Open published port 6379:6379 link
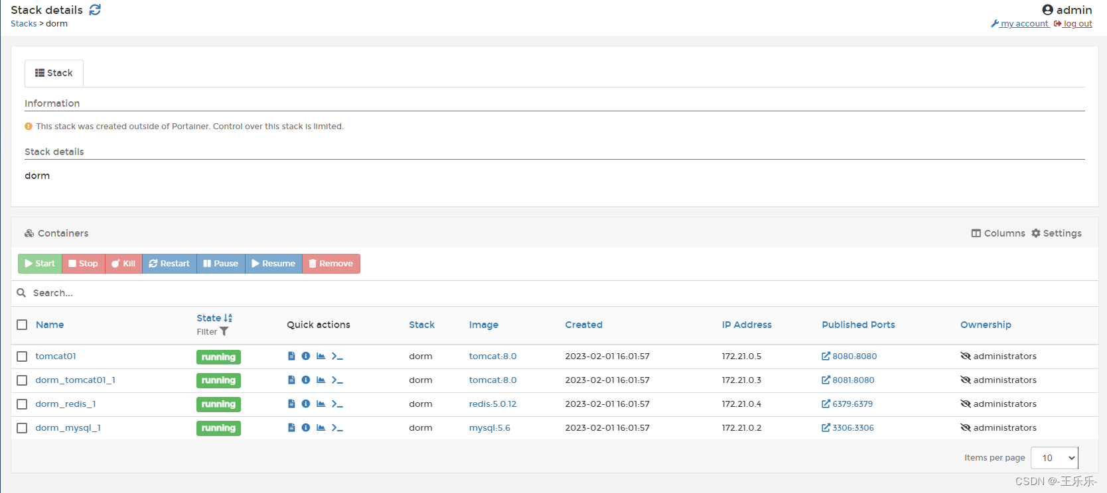 848,404
